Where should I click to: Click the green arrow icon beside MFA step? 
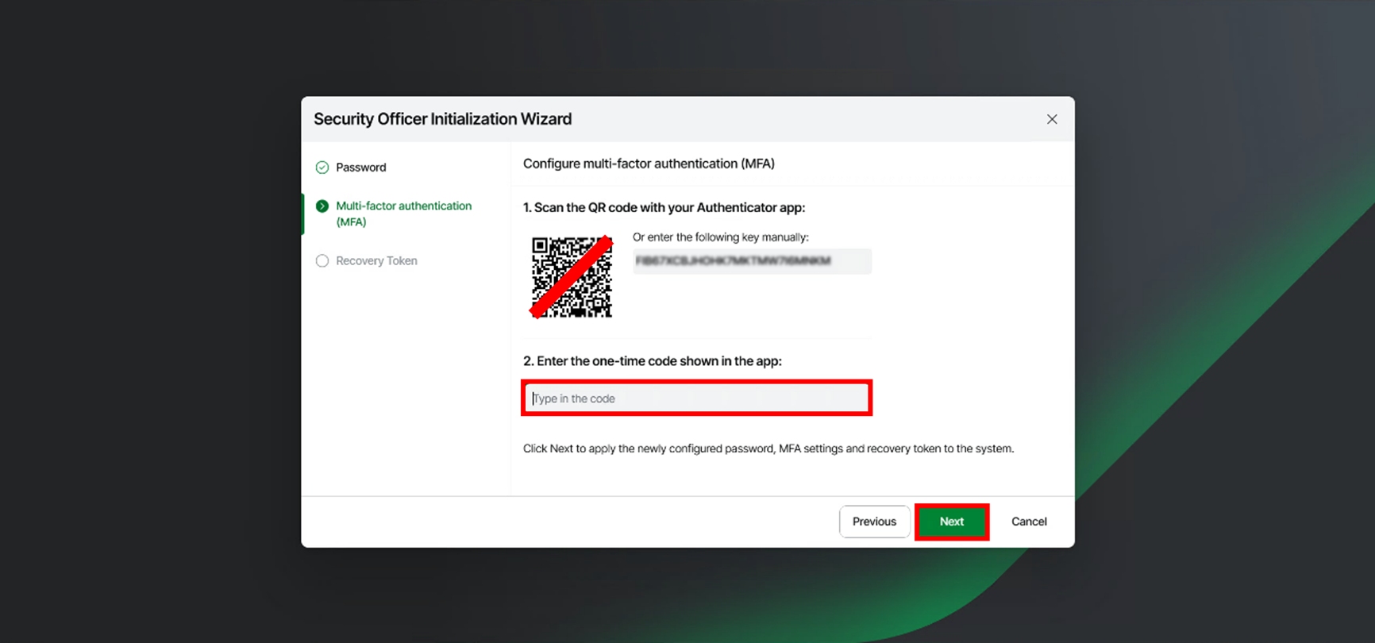point(322,206)
